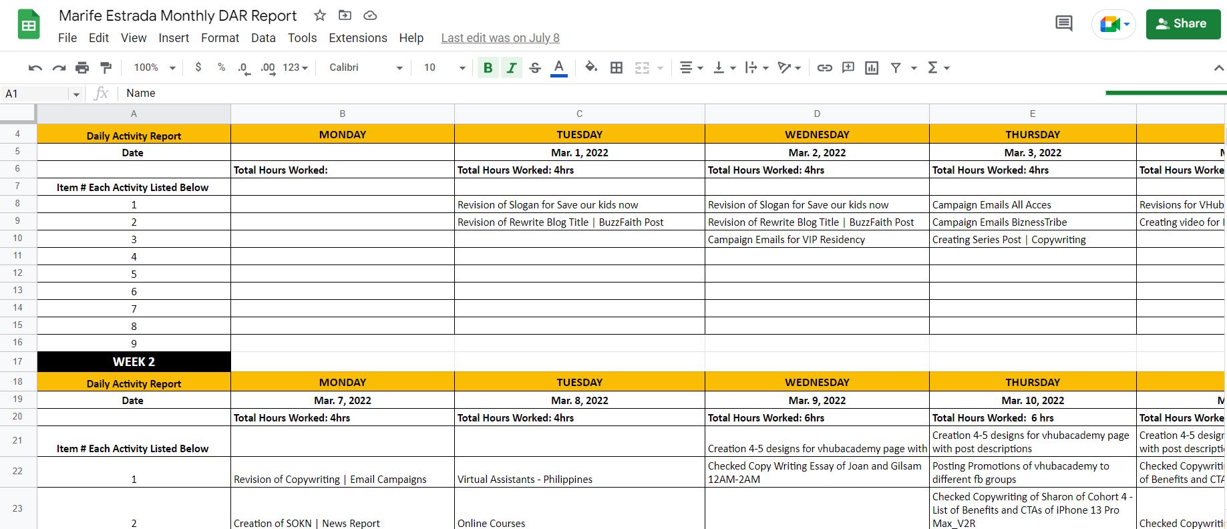Click the WEEK 2 cell
This screenshot has height=529, width=1227.
click(134, 361)
